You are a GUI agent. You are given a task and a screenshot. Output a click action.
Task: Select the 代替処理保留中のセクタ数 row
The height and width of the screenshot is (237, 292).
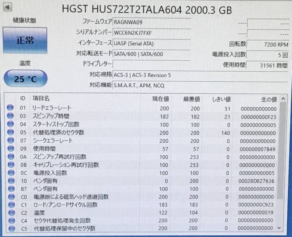pos(142,229)
